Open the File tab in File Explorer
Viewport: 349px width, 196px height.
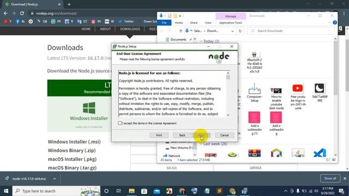click(x=164, y=23)
